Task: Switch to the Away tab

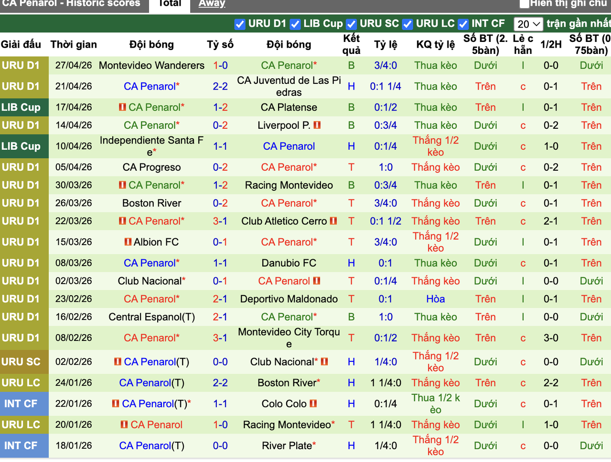Action: pos(212,4)
